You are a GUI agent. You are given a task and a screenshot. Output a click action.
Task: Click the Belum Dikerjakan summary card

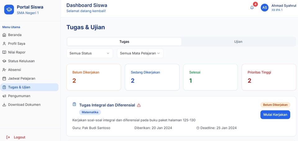tap(93, 77)
